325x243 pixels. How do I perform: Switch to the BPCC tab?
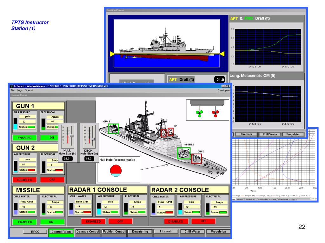[35, 232]
